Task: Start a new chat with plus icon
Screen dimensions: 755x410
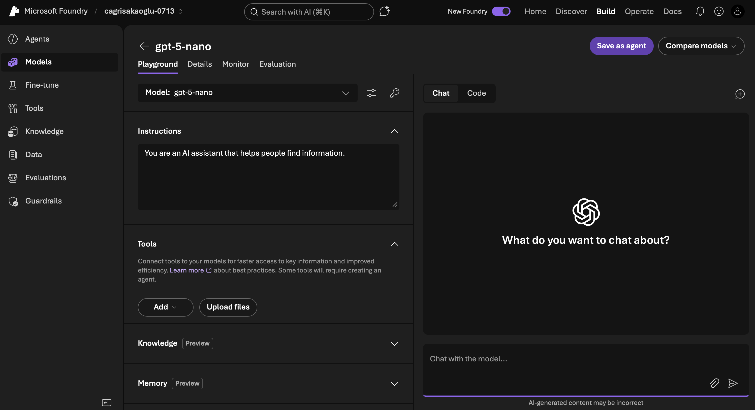Action: (740, 94)
